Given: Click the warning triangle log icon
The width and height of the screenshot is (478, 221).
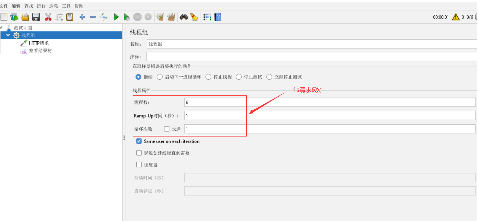Looking at the screenshot, I should pos(456,17).
